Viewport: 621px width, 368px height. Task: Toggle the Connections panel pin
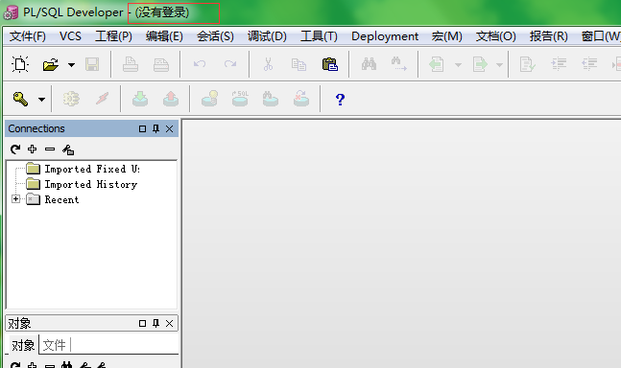[x=155, y=128]
